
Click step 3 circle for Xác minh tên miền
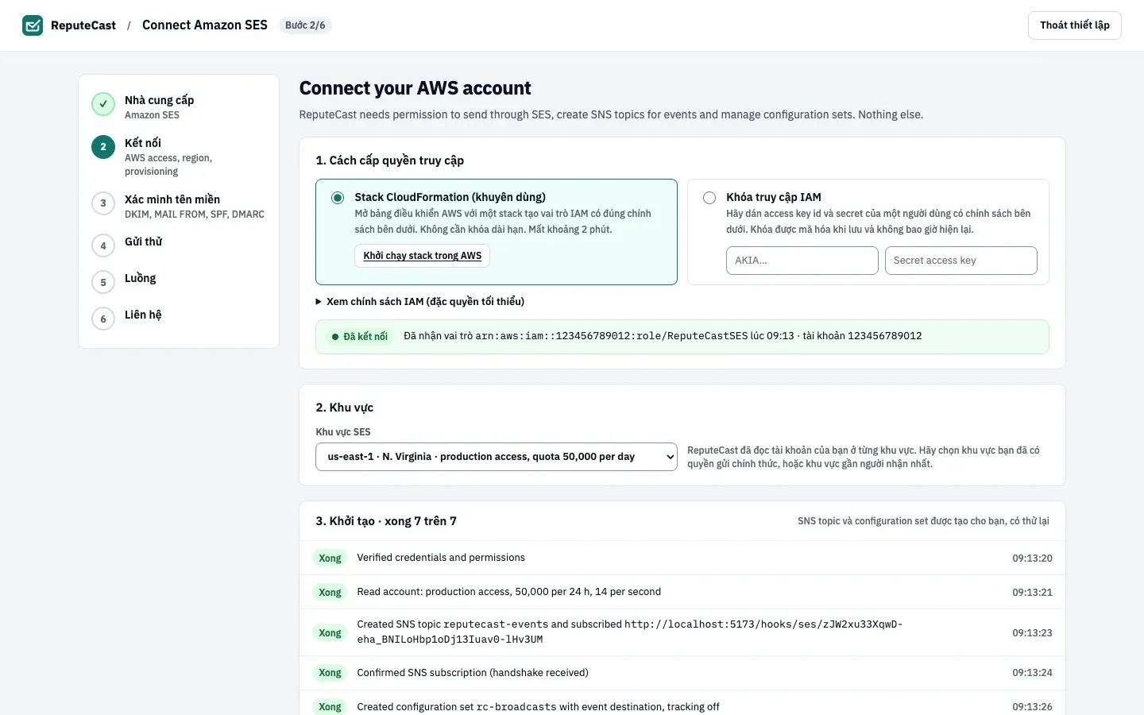point(103,203)
